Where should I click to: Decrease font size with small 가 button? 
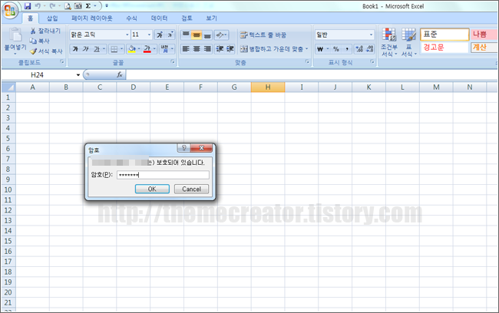(x=170, y=35)
